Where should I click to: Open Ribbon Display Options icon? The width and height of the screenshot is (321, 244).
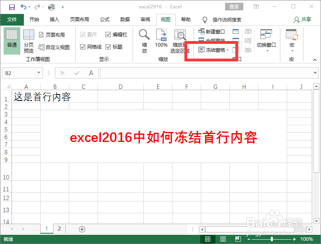point(256,6)
